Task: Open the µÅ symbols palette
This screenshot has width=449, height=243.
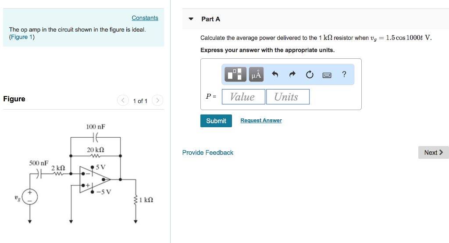Action: click(256, 75)
